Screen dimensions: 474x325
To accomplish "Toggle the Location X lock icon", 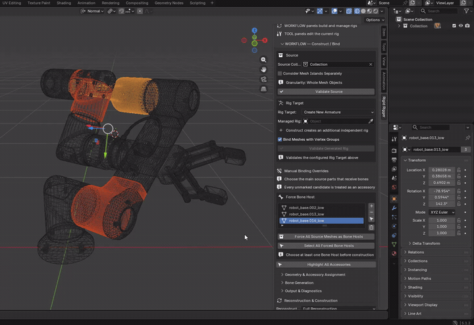I will pos(459,170).
